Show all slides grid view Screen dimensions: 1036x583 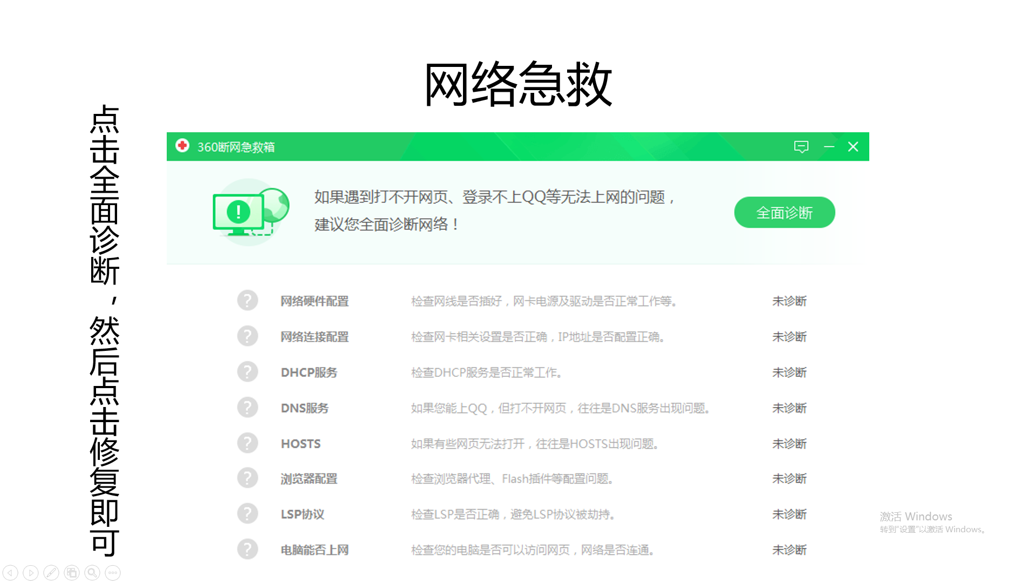[x=72, y=573]
